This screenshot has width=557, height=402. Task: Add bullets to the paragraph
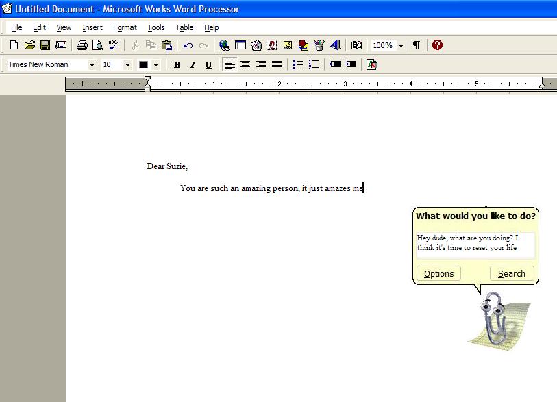coord(297,64)
